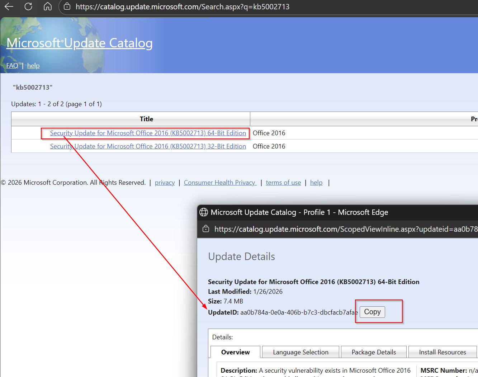This screenshot has height=377, width=478.
Task: Open the Consumer Health Privacy link
Action: pyautogui.click(x=220, y=182)
